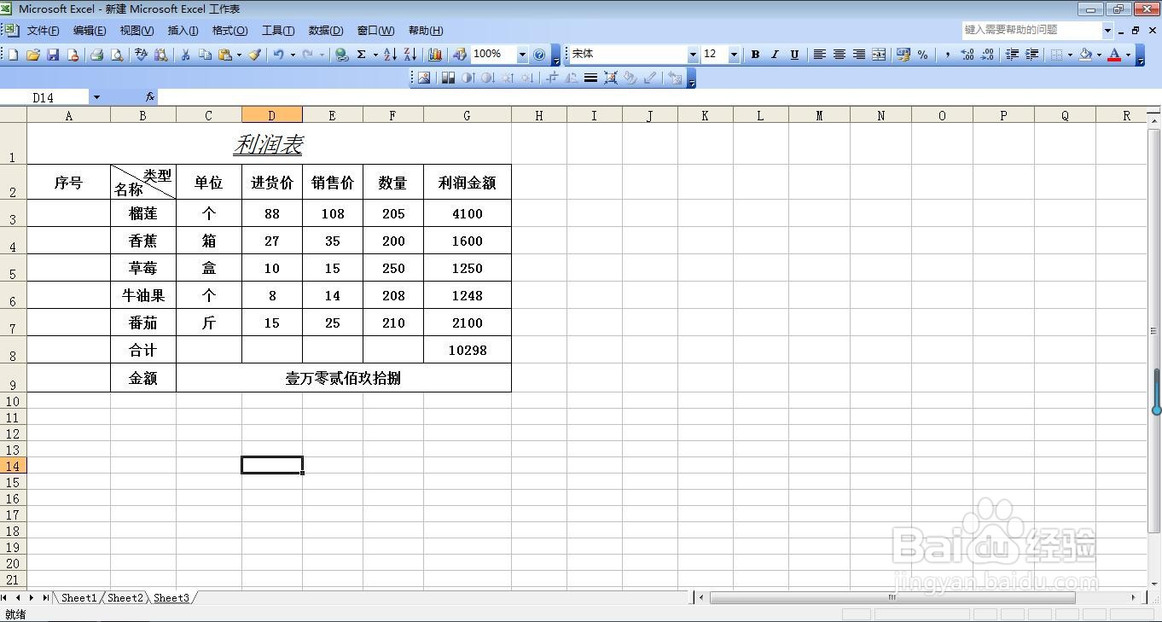Open the font size dropdown
1162x622 pixels.
[731, 54]
